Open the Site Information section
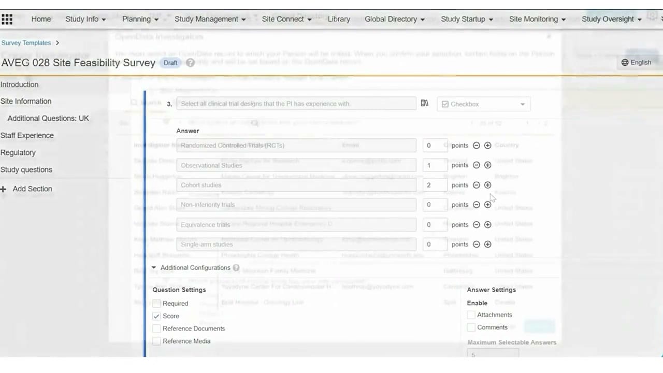This screenshot has width=663, height=373. point(26,102)
